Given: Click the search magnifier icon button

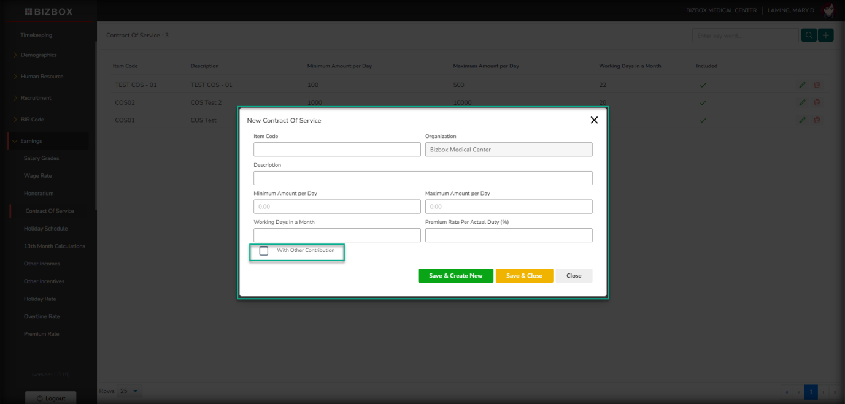Looking at the screenshot, I should tap(808, 36).
